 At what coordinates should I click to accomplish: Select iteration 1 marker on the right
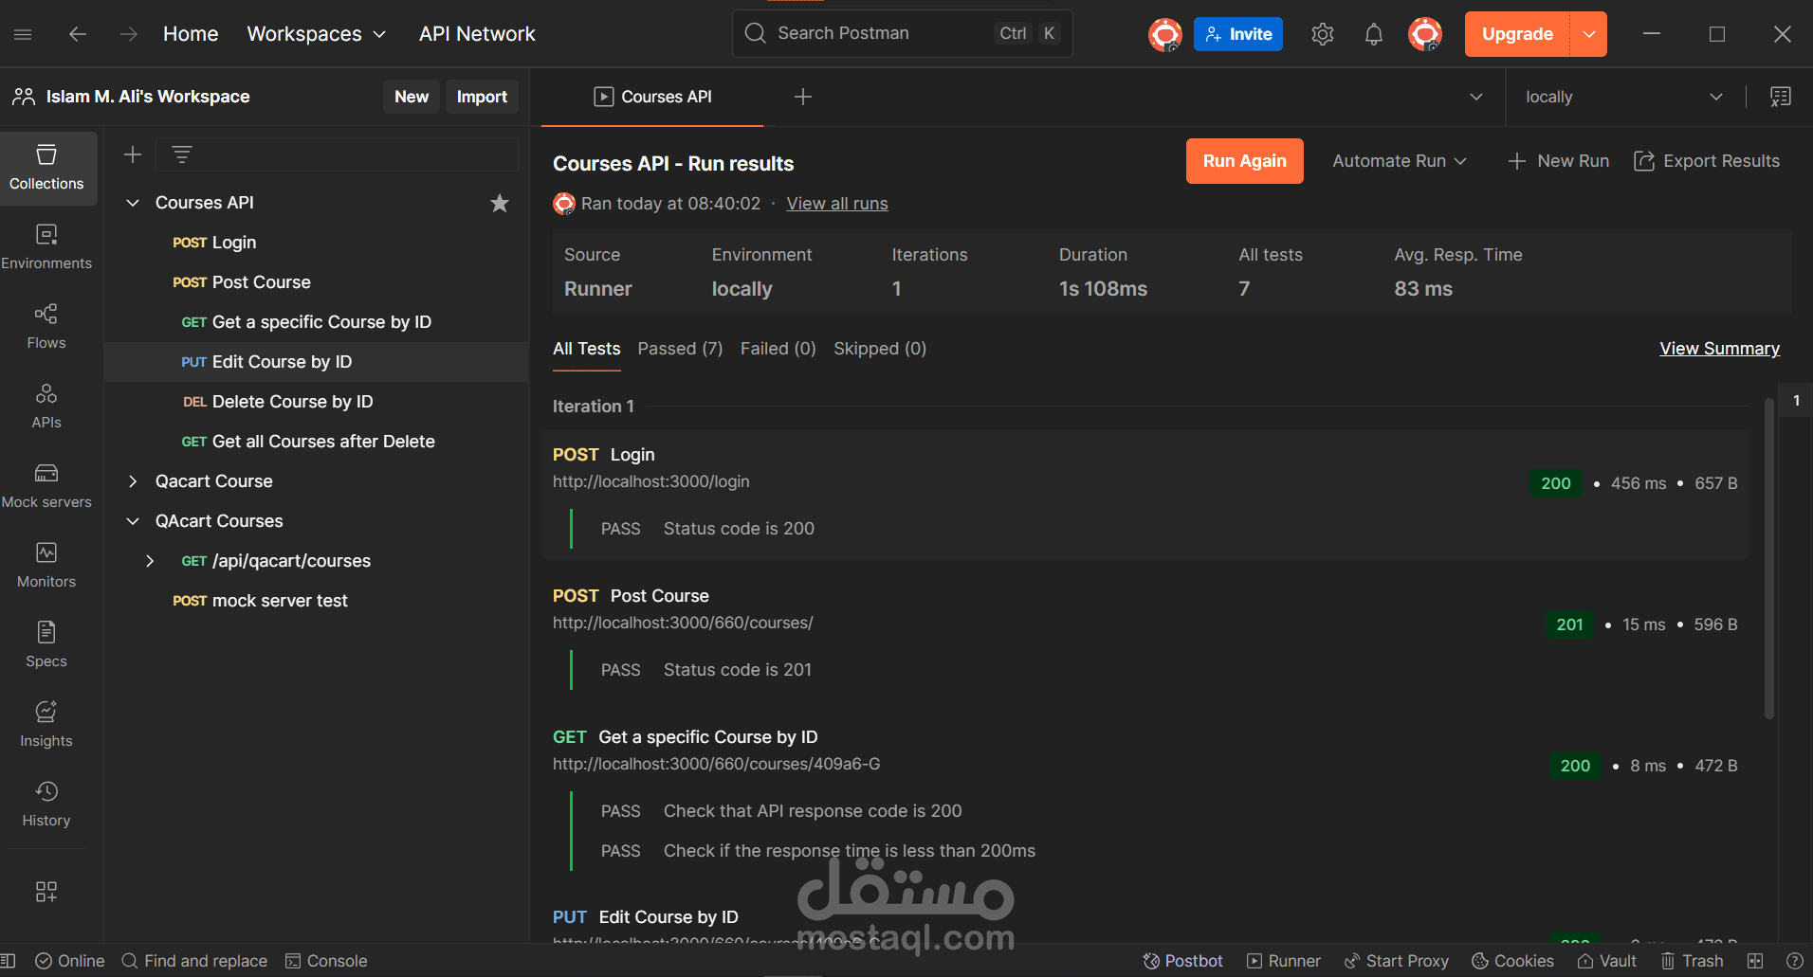tap(1796, 401)
